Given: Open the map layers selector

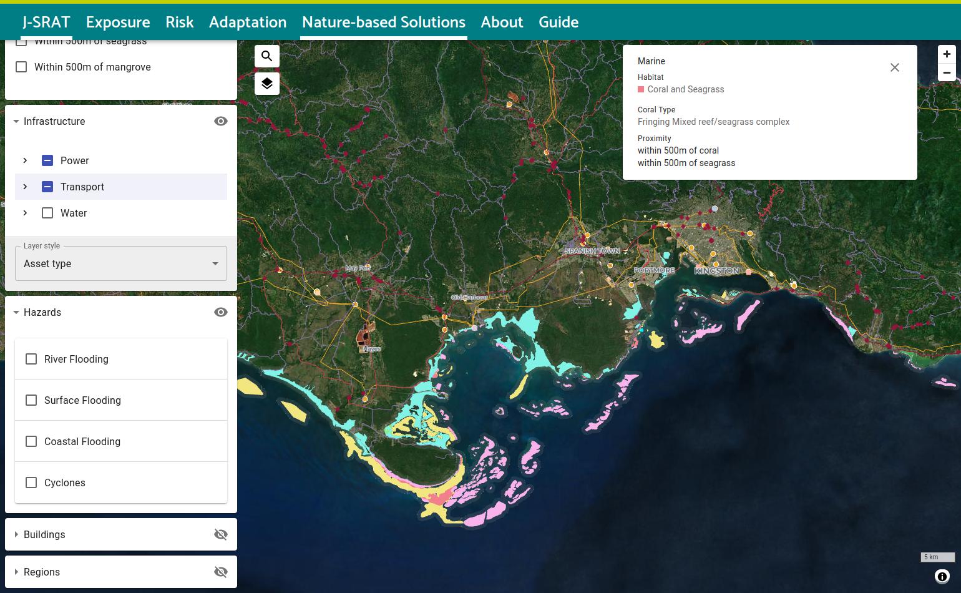Looking at the screenshot, I should click(266, 84).
